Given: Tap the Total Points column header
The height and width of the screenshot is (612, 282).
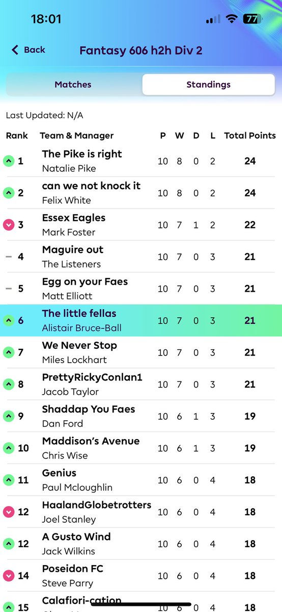Looking at the screenshot, I should click(250, 136).
